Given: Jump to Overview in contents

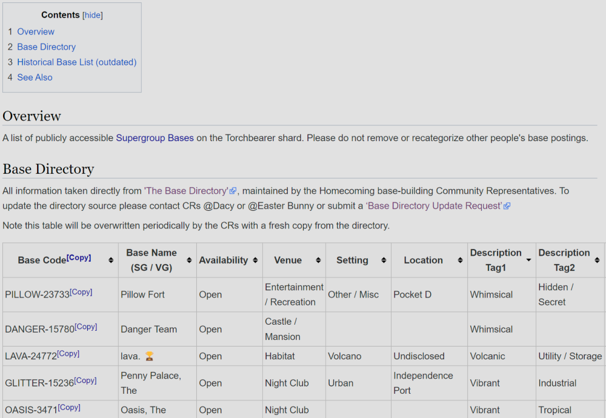Looking at the screenshot, I should point(36,32).
